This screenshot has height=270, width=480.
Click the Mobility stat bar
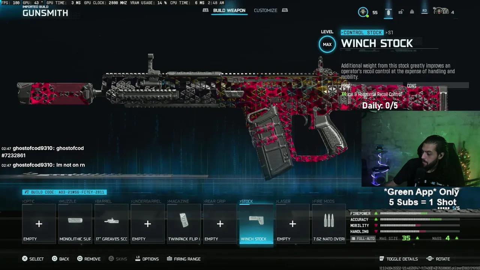coord(420,225)
